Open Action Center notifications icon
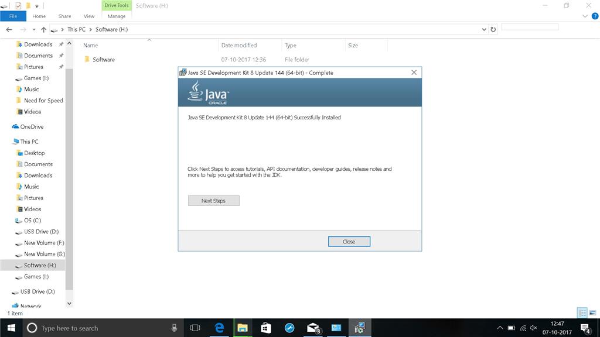Viewport: 600px width, 337px height. pyautogui.click(x=585, y=328)
